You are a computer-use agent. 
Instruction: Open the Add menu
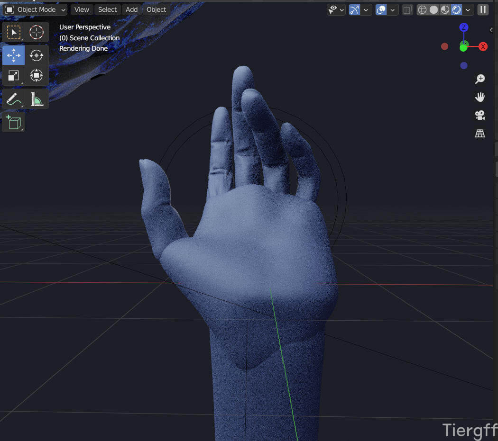tap(131, 9)
